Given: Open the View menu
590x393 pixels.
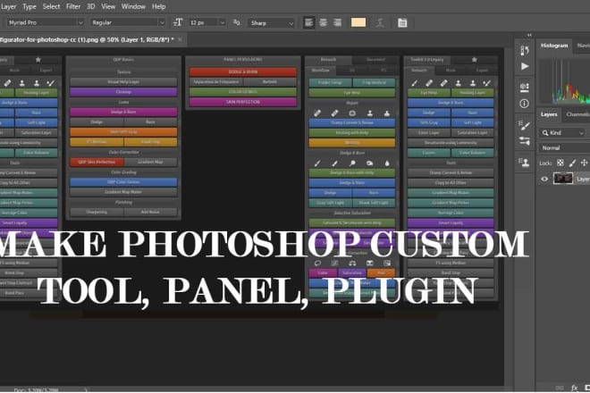Looking at the screenshot, I should [108, 6].
